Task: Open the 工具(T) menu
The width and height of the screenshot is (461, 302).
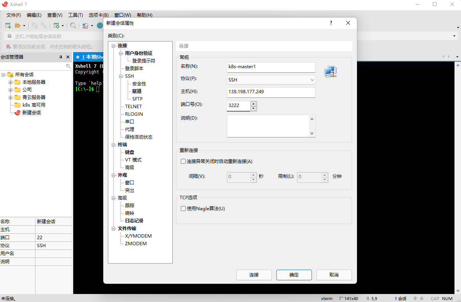Action: 75,15
